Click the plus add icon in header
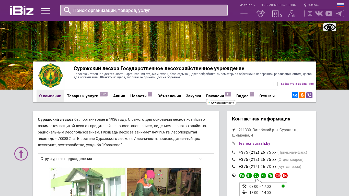 pos(244,14)
